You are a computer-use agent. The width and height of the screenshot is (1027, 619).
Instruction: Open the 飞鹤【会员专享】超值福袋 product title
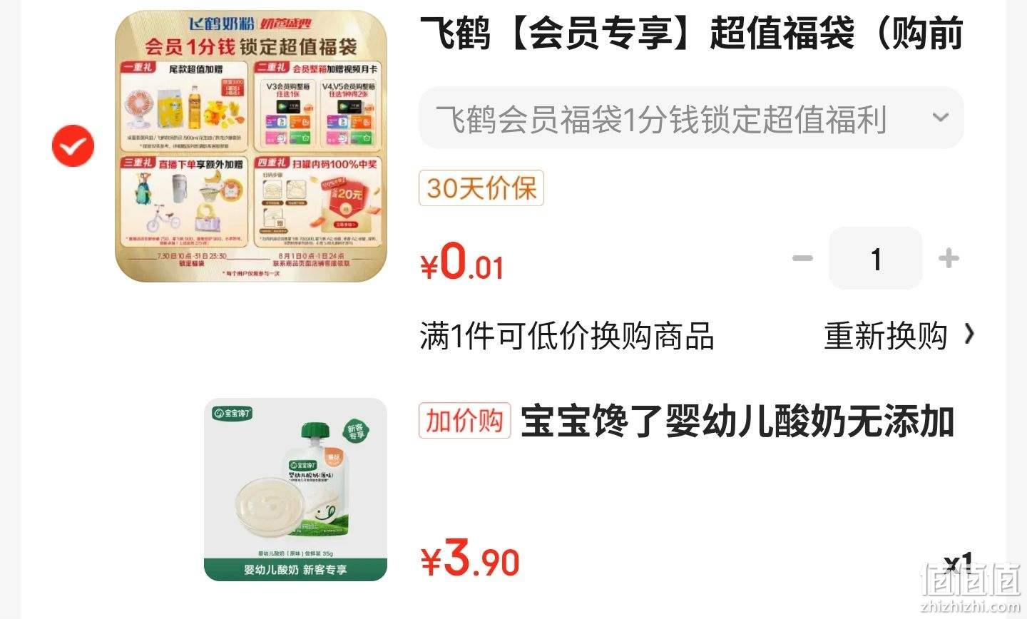pos(691,34)
